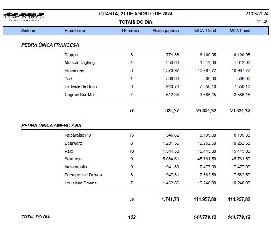The width and height of the screenshot is (271, 225).
Task: Select Delaware average 1.281,56
Action: pyautogui.click(x=171, y=143)
